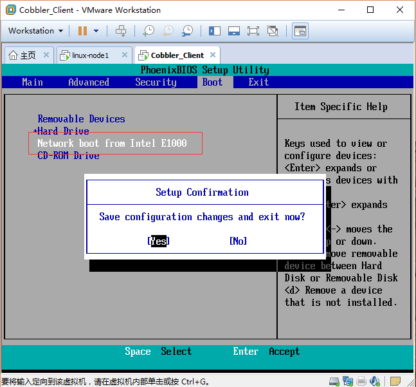
Task: Click the console view toolbar icon
Action: [x=300, y=31]
